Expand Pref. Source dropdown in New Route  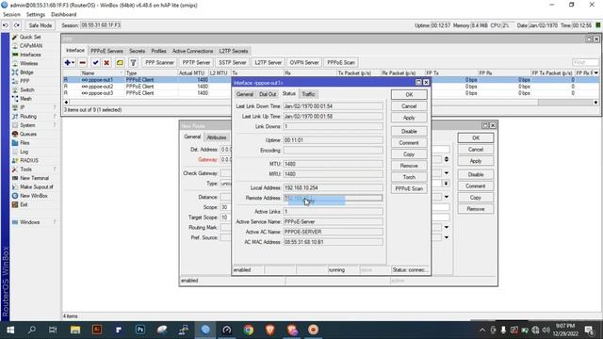click(447, 237)
